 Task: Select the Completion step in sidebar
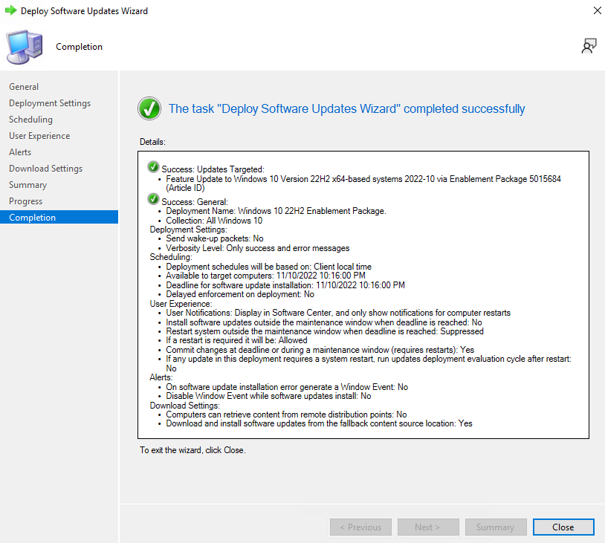point(59,217)
